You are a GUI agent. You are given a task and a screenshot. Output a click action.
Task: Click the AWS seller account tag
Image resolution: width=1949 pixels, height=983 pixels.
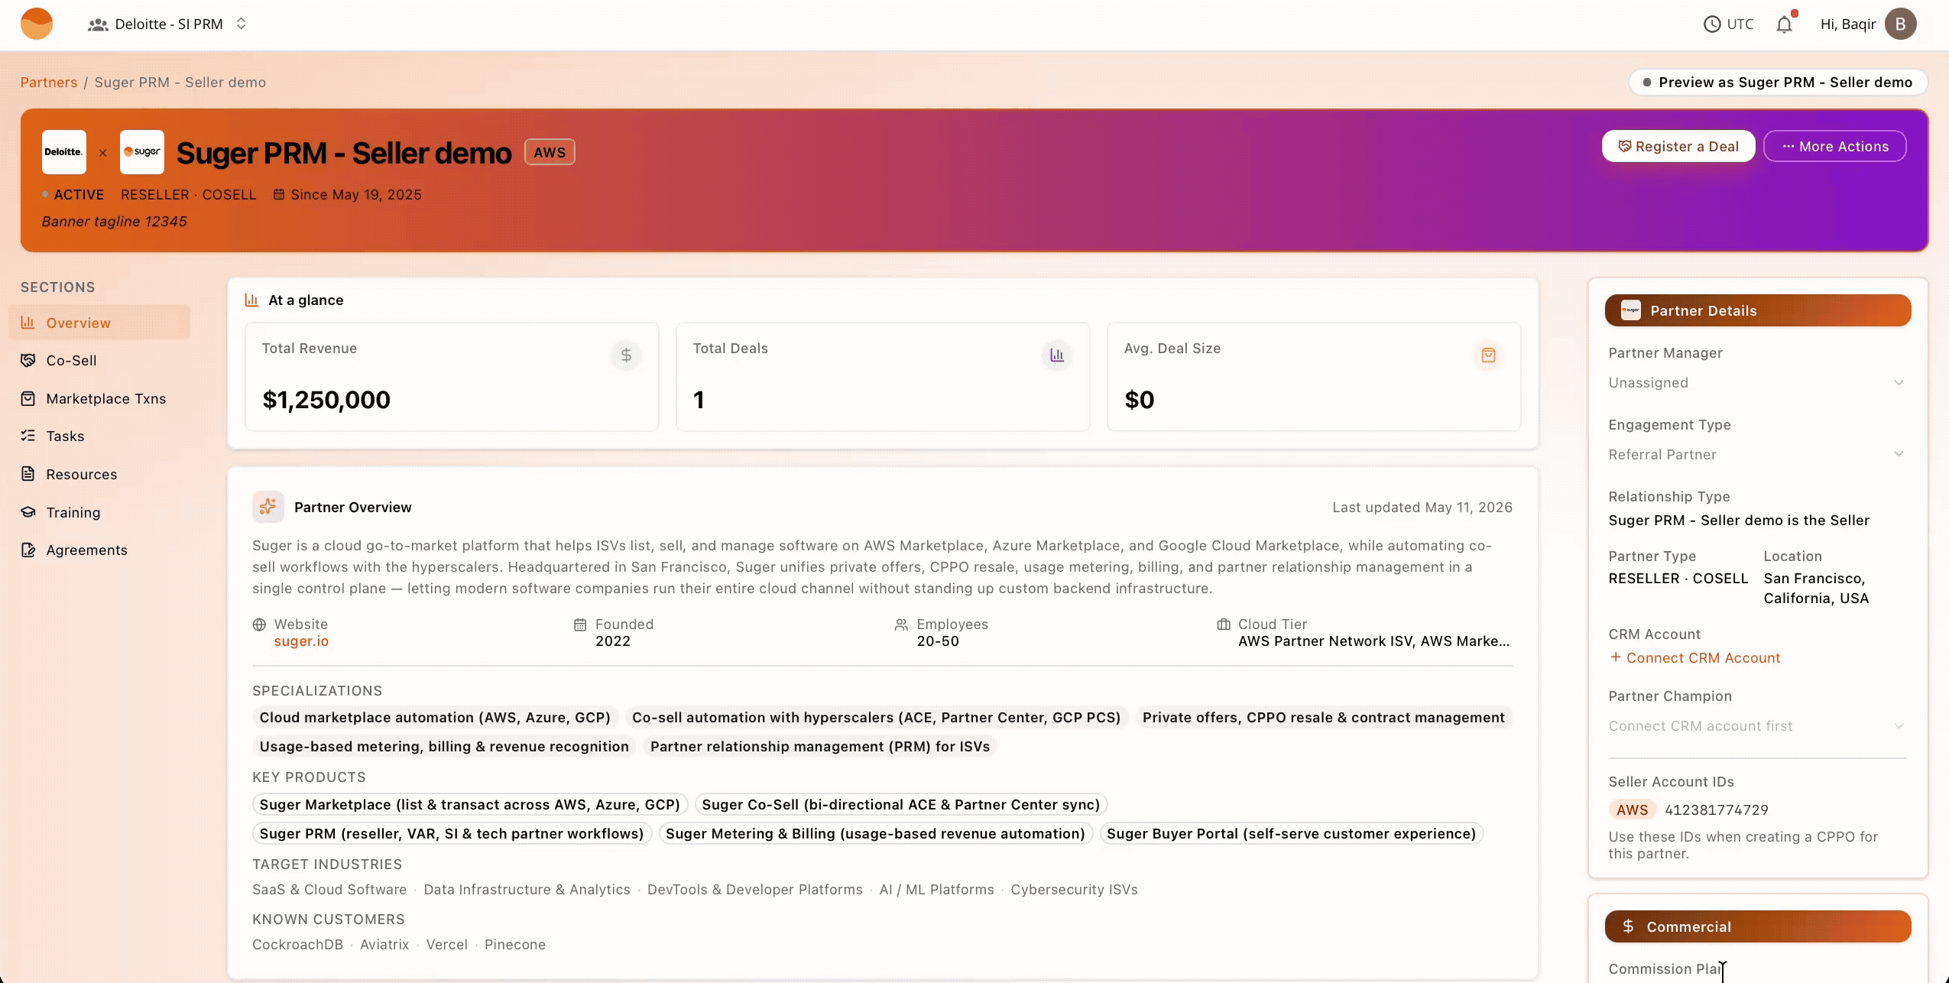tap(1632, 809)
